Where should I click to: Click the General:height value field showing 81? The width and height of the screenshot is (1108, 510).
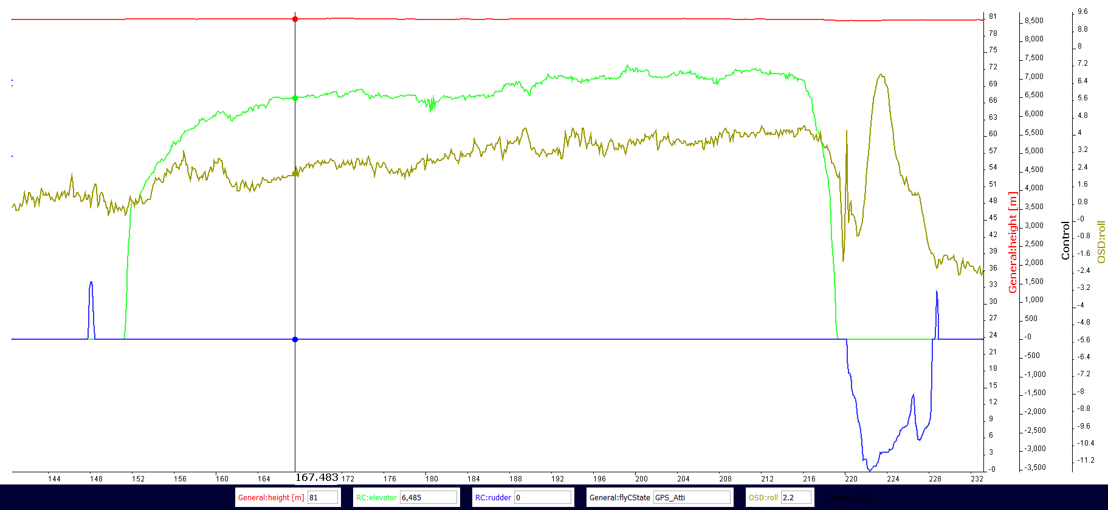pyautogui.click(x=322, y=497)
